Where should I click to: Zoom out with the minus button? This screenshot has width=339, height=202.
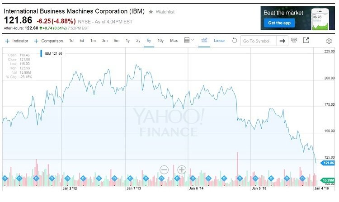click(164, 170)
